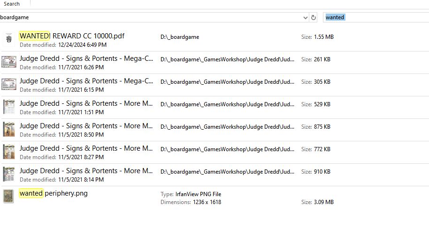The image size is (429, 234).
Task: Click Date modified 12/24/2024 6:49 PM
Action: pos(63,45)
